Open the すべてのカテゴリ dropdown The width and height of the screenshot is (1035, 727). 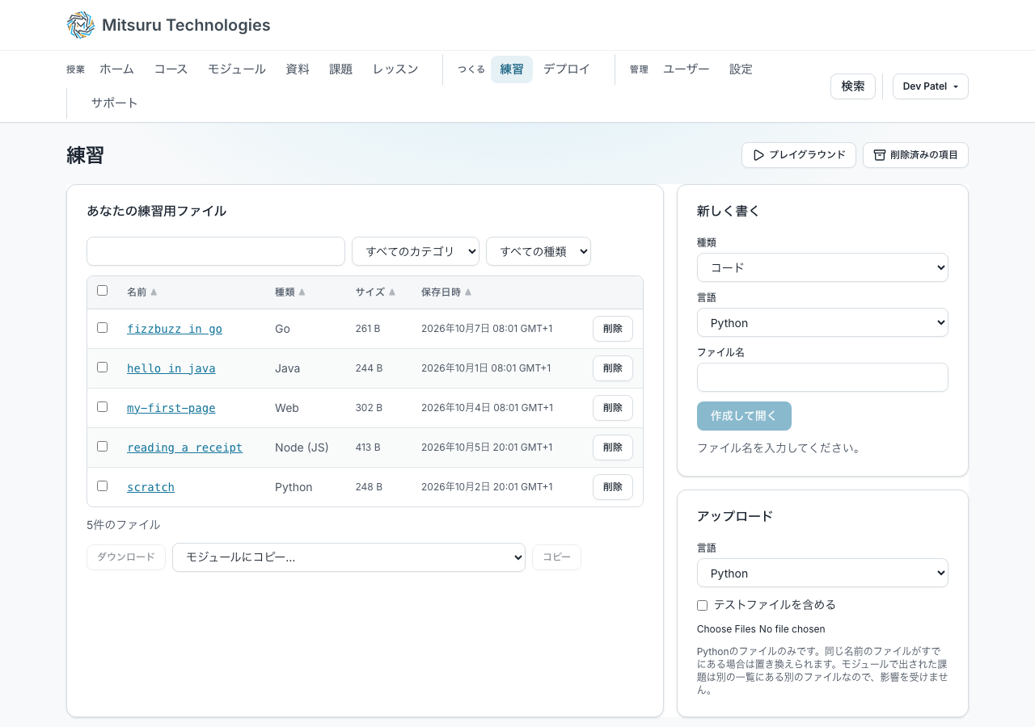pos(416,251)
